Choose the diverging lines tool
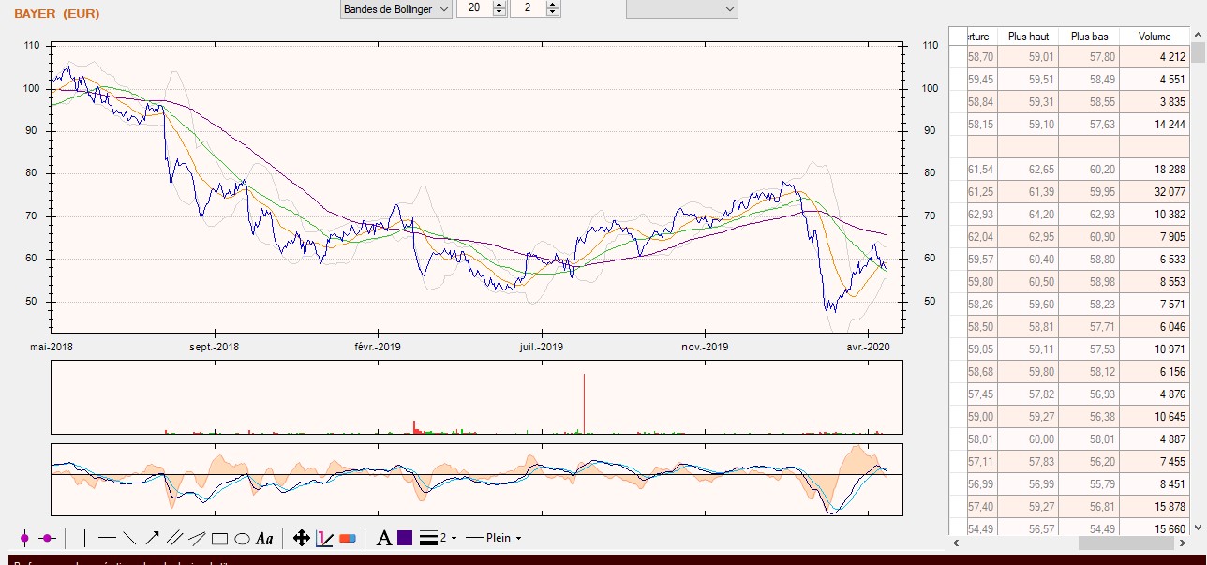1207x565 pixels. click(197, 538)
